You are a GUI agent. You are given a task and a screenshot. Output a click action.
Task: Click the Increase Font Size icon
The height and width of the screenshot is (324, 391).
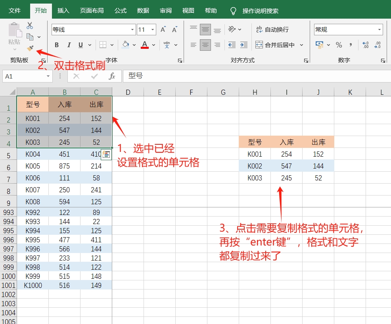tap(162, 29)
